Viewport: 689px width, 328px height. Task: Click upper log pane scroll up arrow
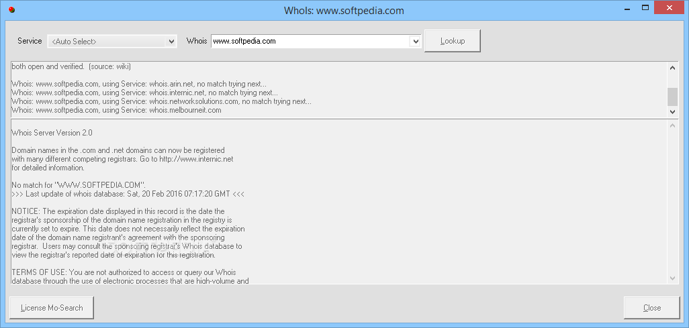pos(672,68)
